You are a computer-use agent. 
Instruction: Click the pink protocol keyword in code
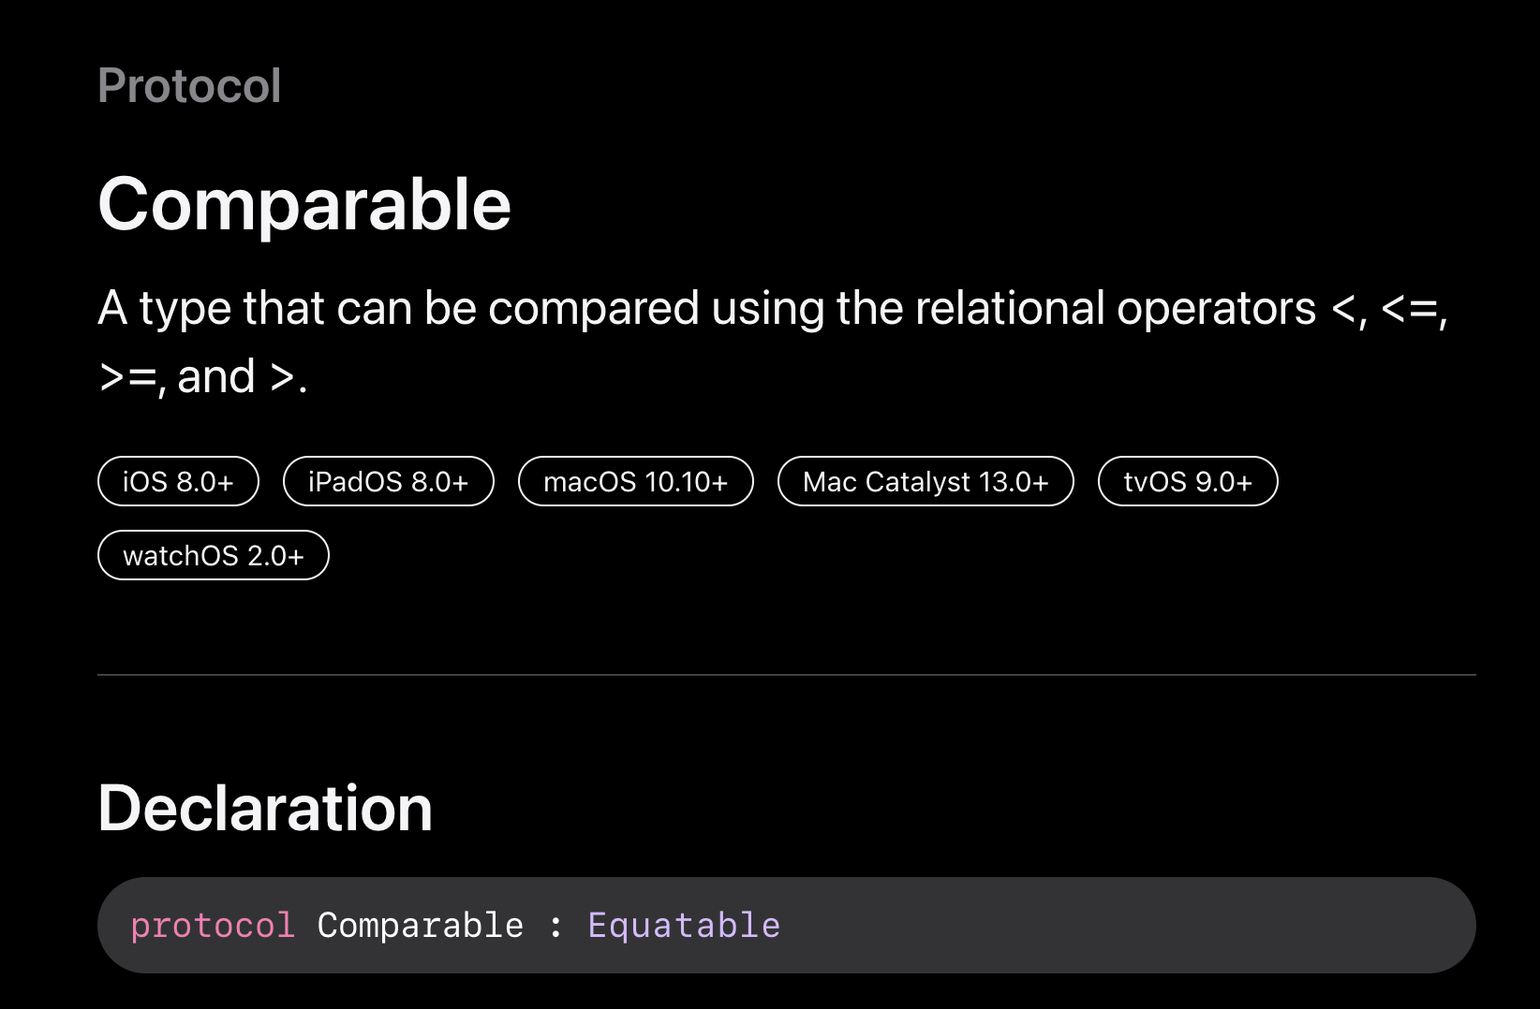coord(213,926)
